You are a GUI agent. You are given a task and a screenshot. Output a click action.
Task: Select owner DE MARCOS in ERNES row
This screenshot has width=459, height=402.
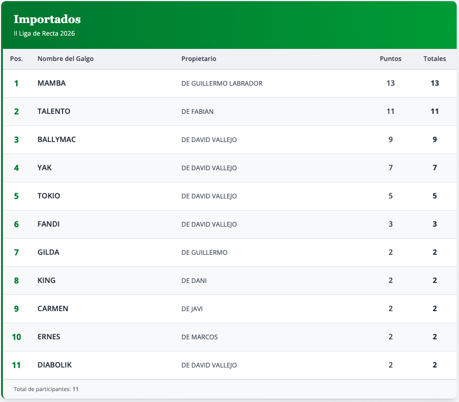pyautogui.click(x=200, y=337)
